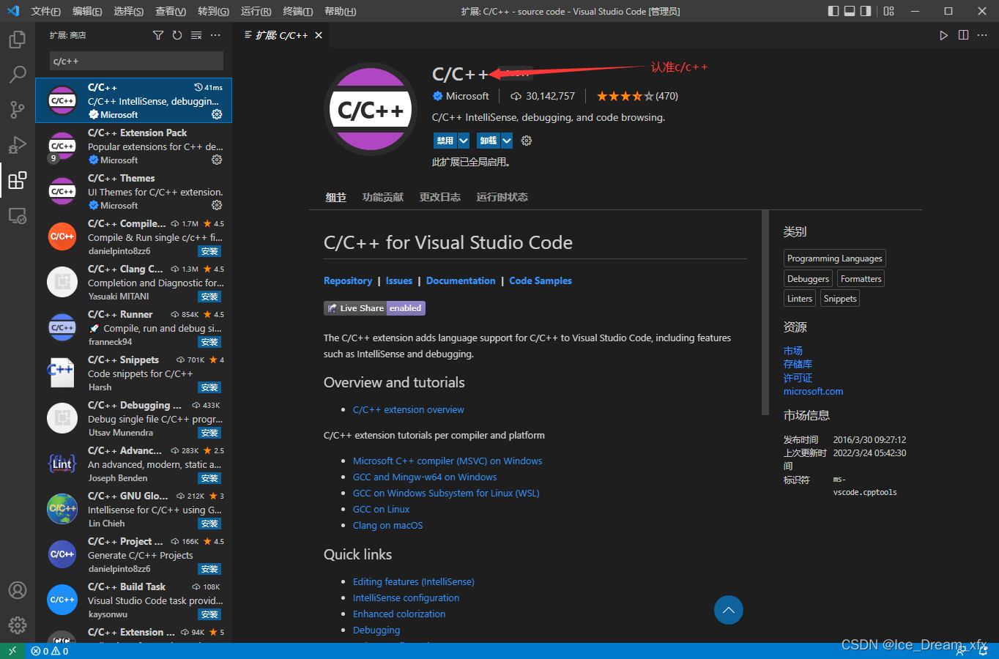Open the Run and Debug view
999x659 pixels.
(18, 145)
